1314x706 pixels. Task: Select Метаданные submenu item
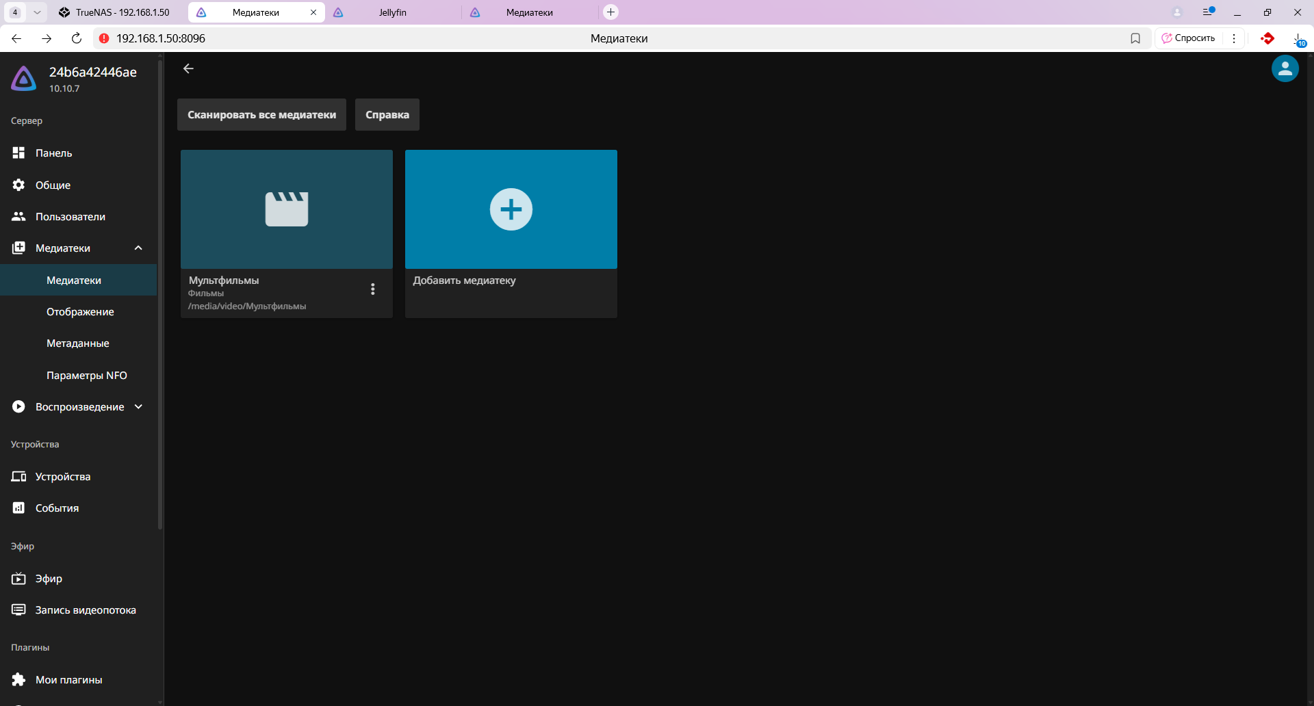(x=77, y=343)
